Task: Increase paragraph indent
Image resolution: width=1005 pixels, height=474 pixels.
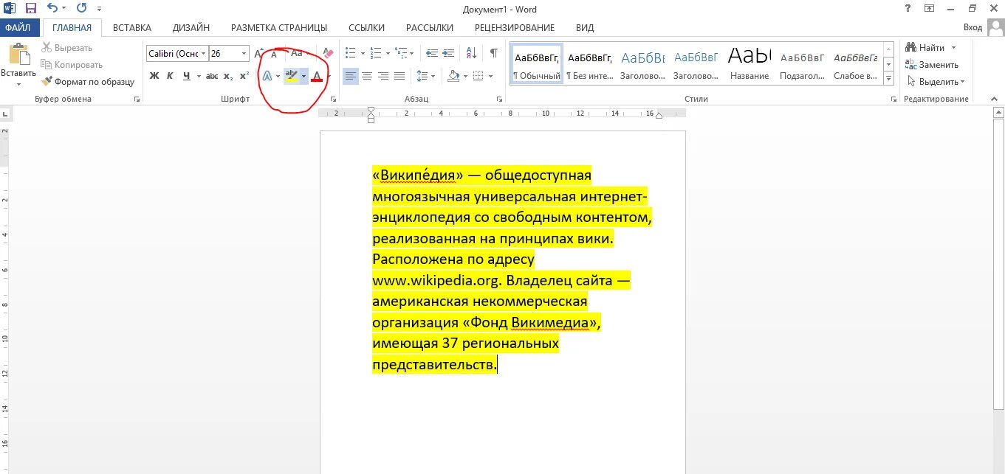Action: pos(450,53)
